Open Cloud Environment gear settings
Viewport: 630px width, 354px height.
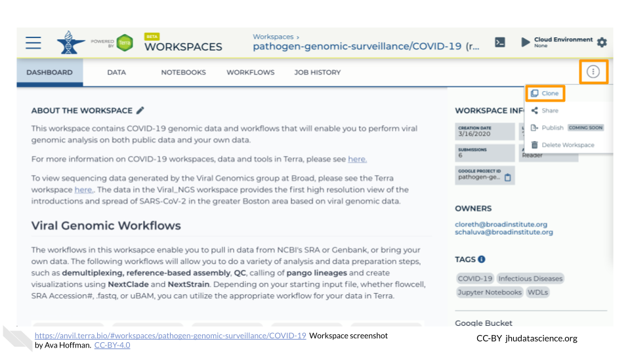coord(602,42)
